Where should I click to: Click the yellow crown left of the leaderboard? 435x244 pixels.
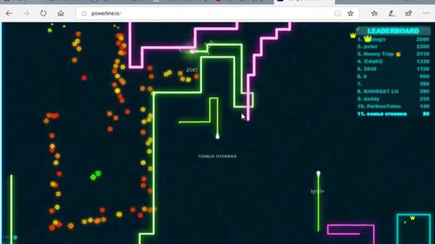click(353, 35)
